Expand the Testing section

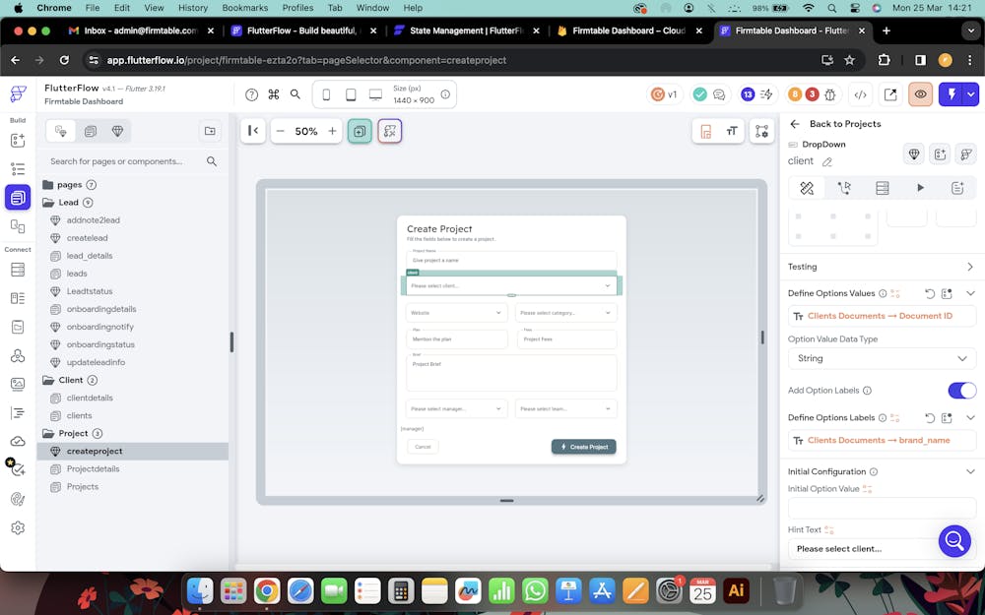coord(882,267)
